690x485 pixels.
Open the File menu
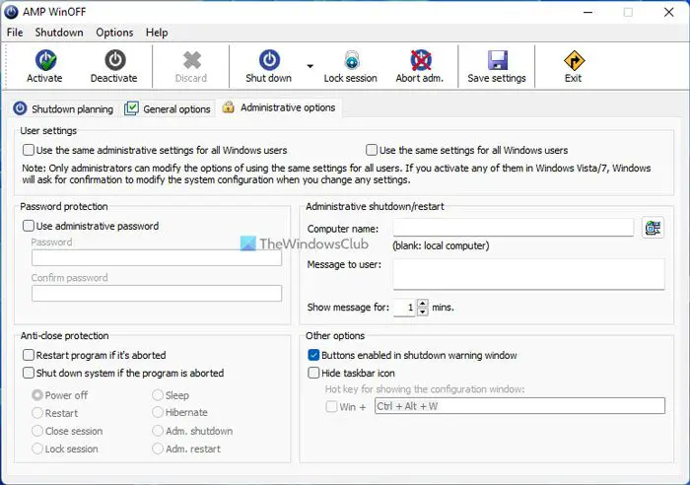[x=15, y=33]
